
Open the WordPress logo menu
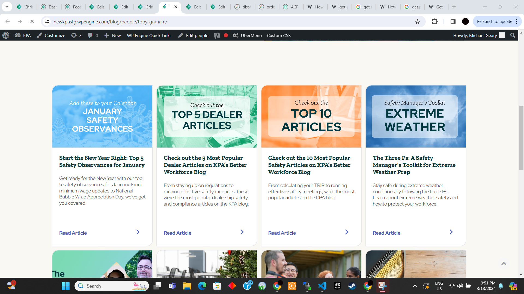[x=6, y=35]
